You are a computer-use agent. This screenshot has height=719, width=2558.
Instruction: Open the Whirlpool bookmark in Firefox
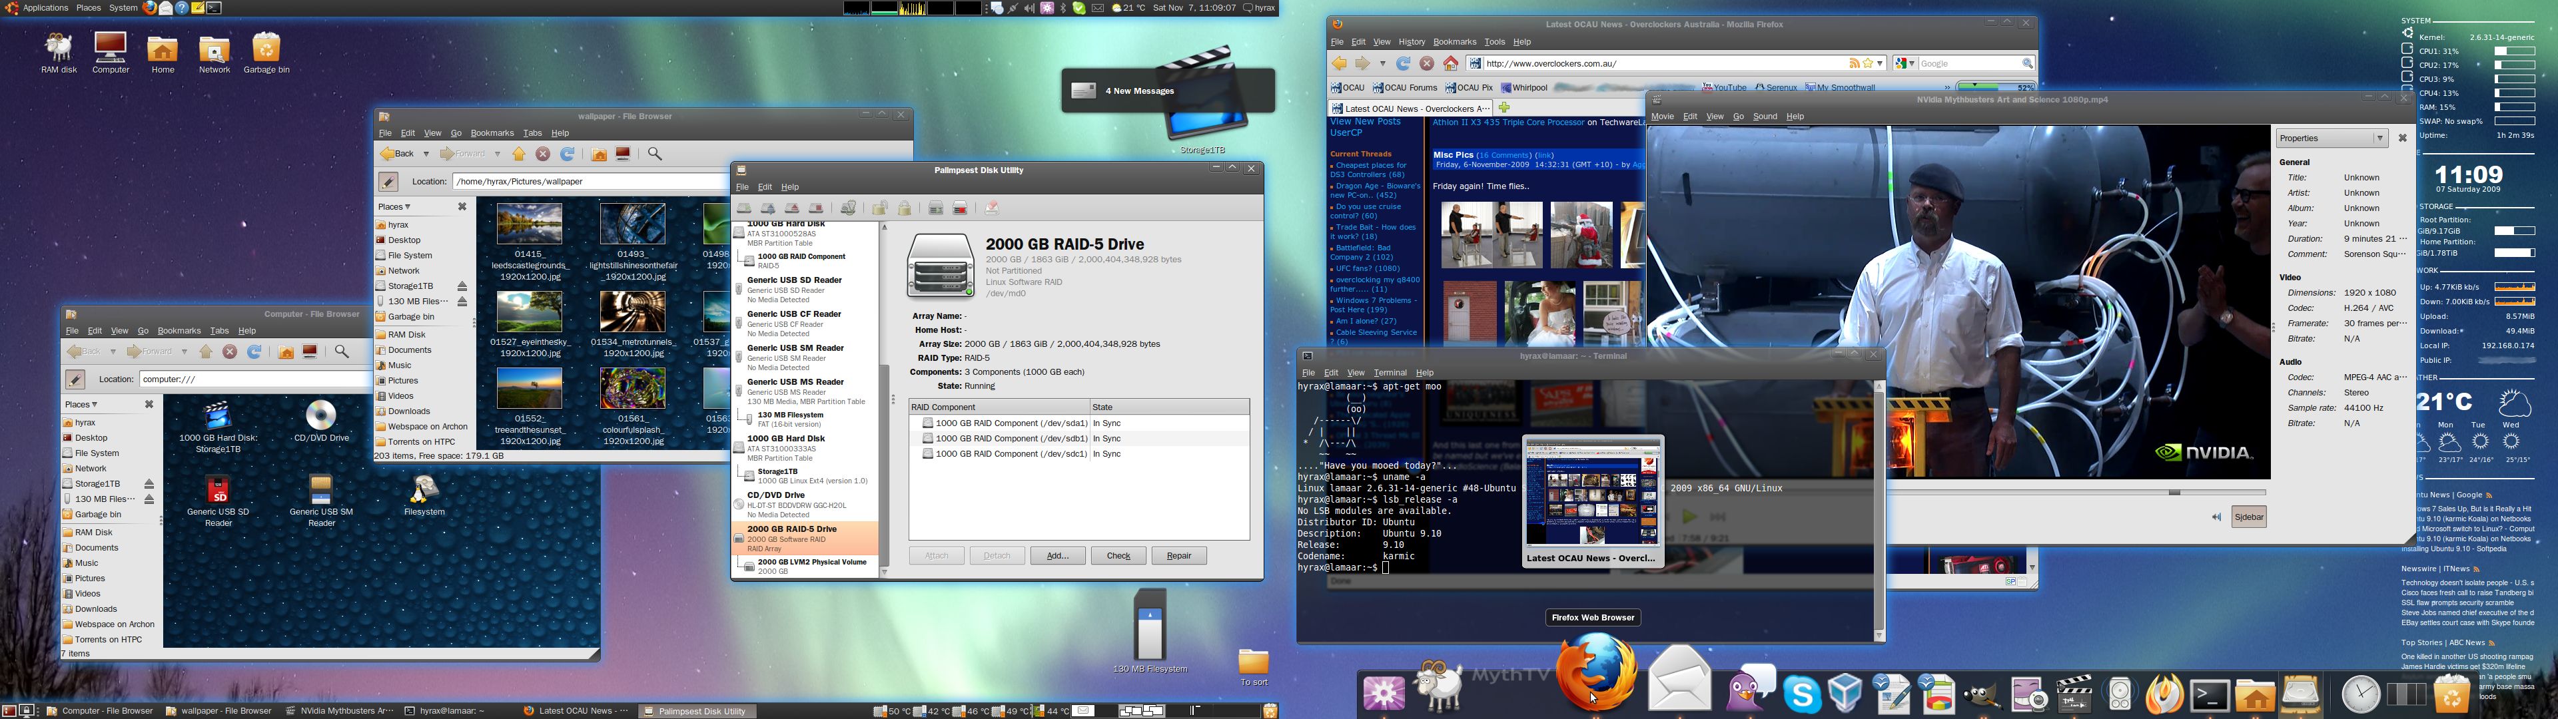click(x=1524, y=87)
